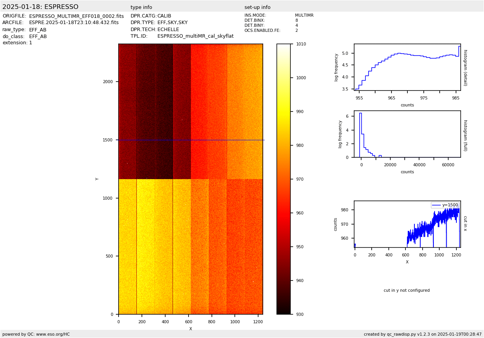Open the histogram (full) plot

click(407, 134)
